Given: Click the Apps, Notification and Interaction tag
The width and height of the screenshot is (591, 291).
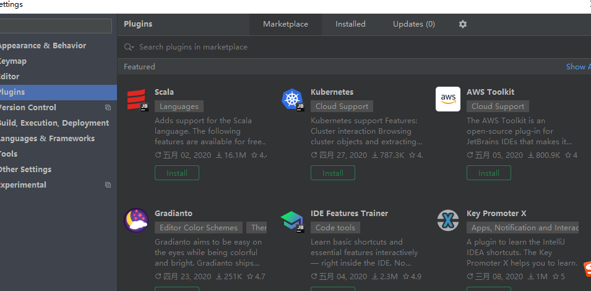Looking at the screenshot, I should pos(522,228).
